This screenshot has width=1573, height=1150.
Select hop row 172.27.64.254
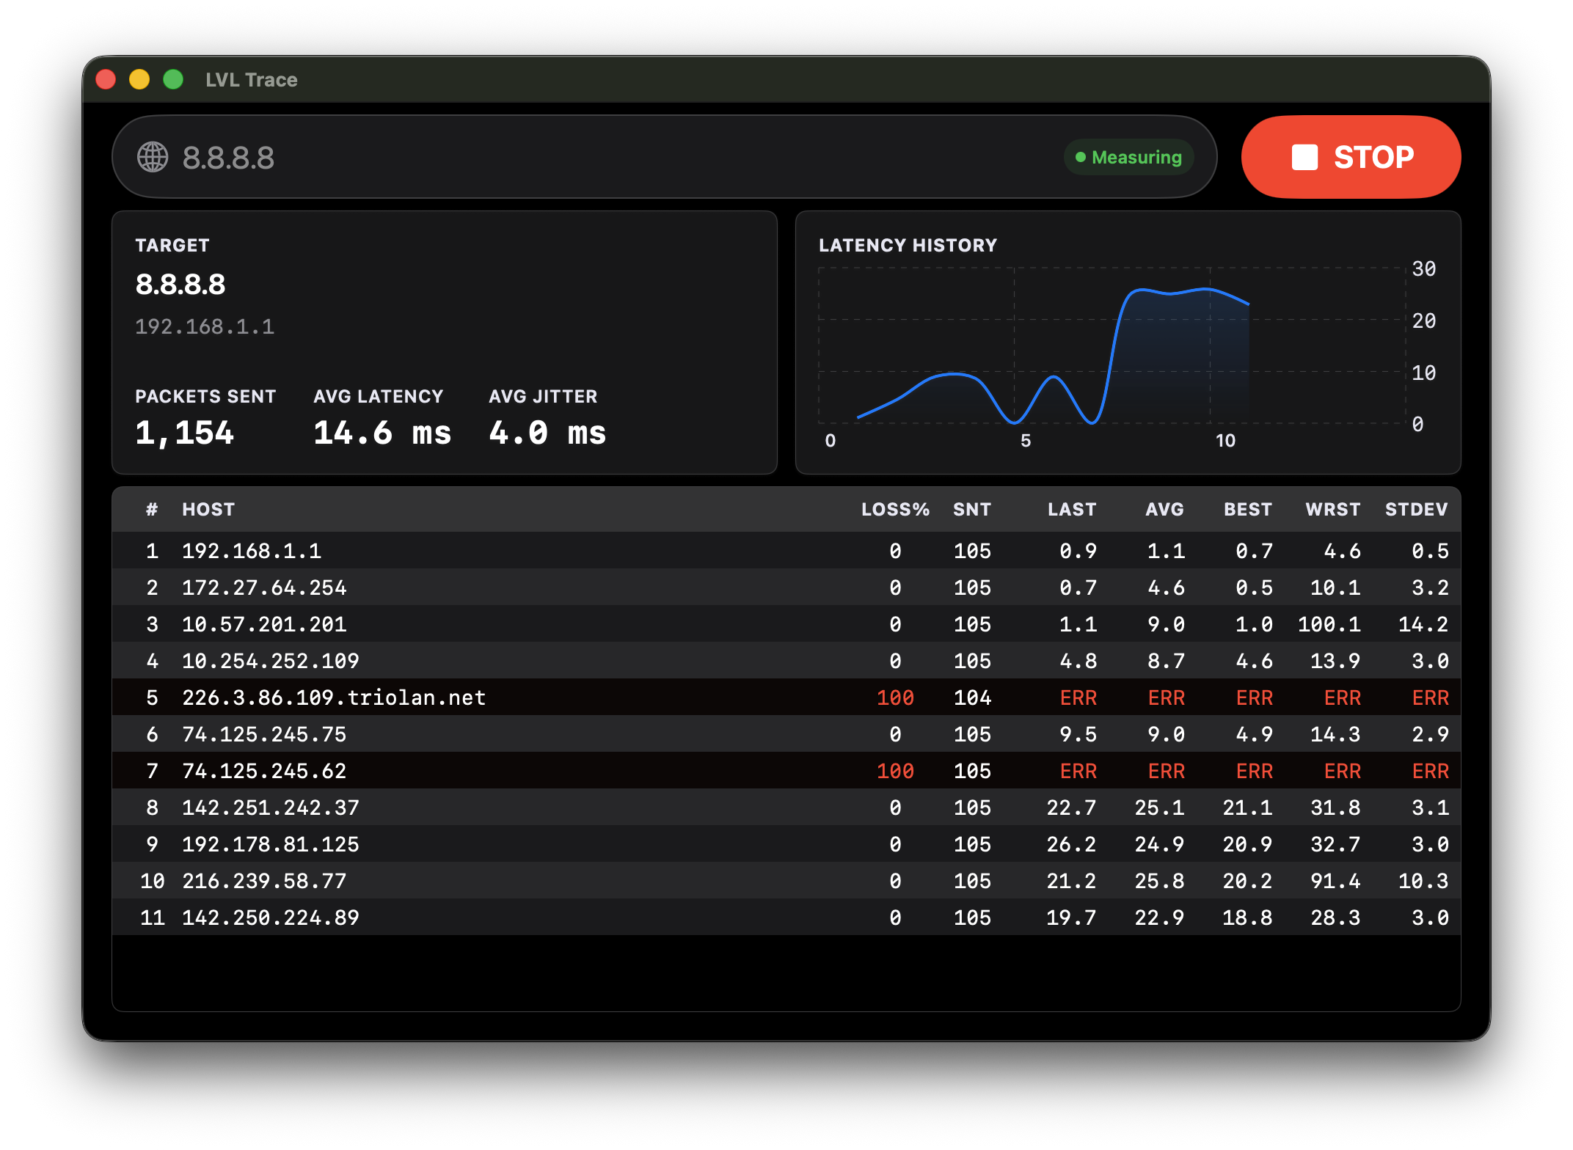coord(786,587)
